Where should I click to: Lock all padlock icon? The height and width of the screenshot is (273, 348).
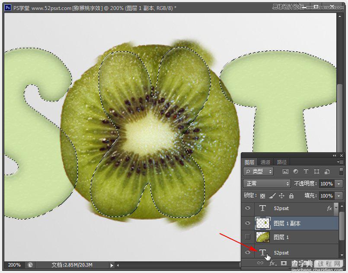[291, 195]
